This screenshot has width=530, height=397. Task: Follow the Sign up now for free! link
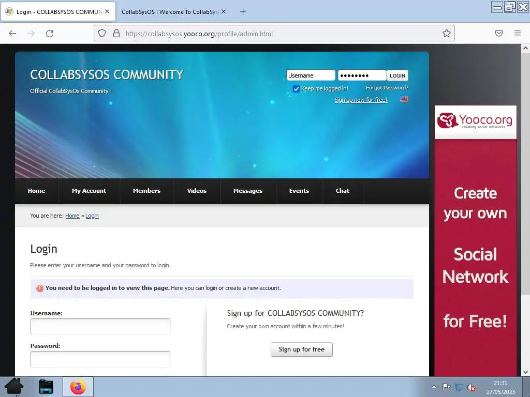coord(361,100)
